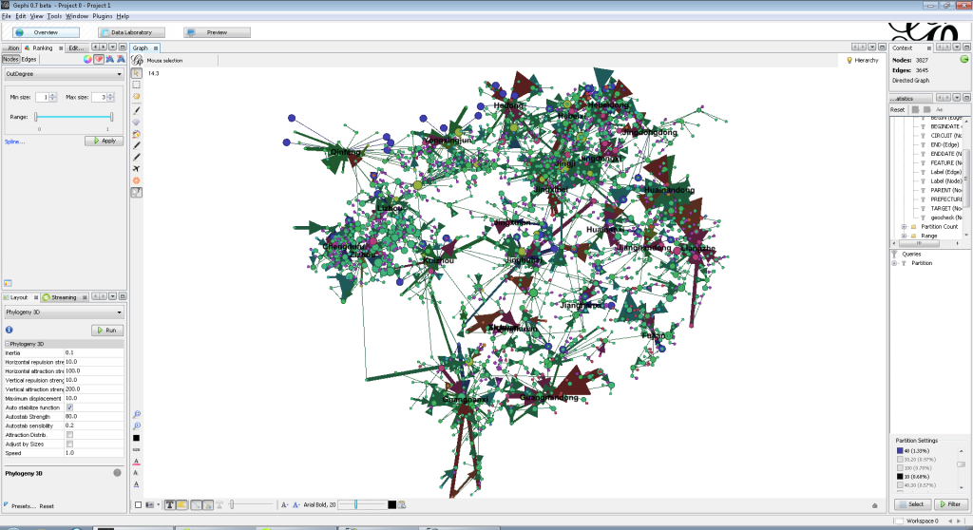Open the File menu

click(7, 16)
